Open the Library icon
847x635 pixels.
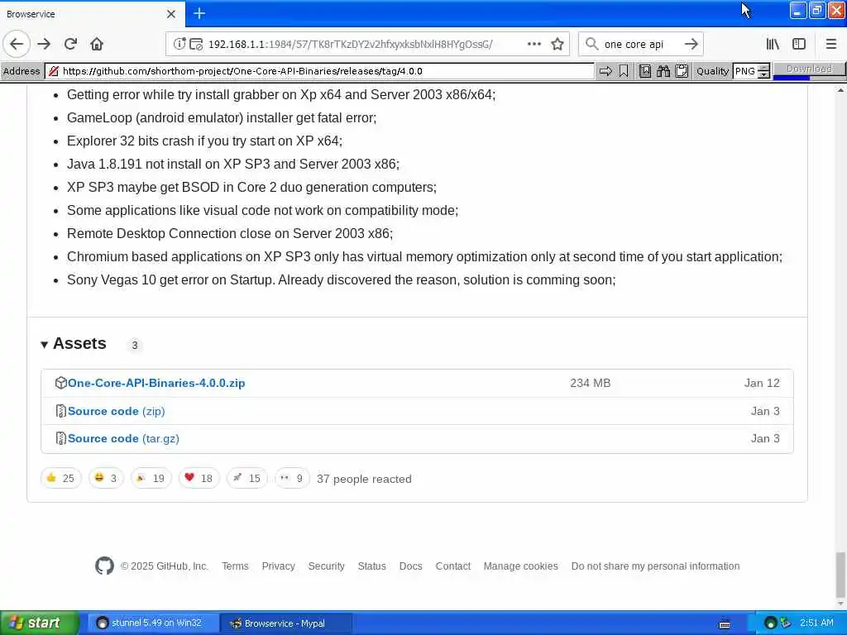tap(773, 44)
